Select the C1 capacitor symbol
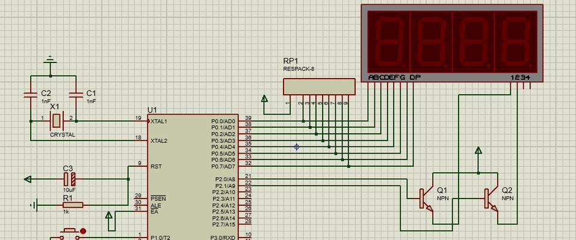The image size is (576, 240). [x=76, y=95]
